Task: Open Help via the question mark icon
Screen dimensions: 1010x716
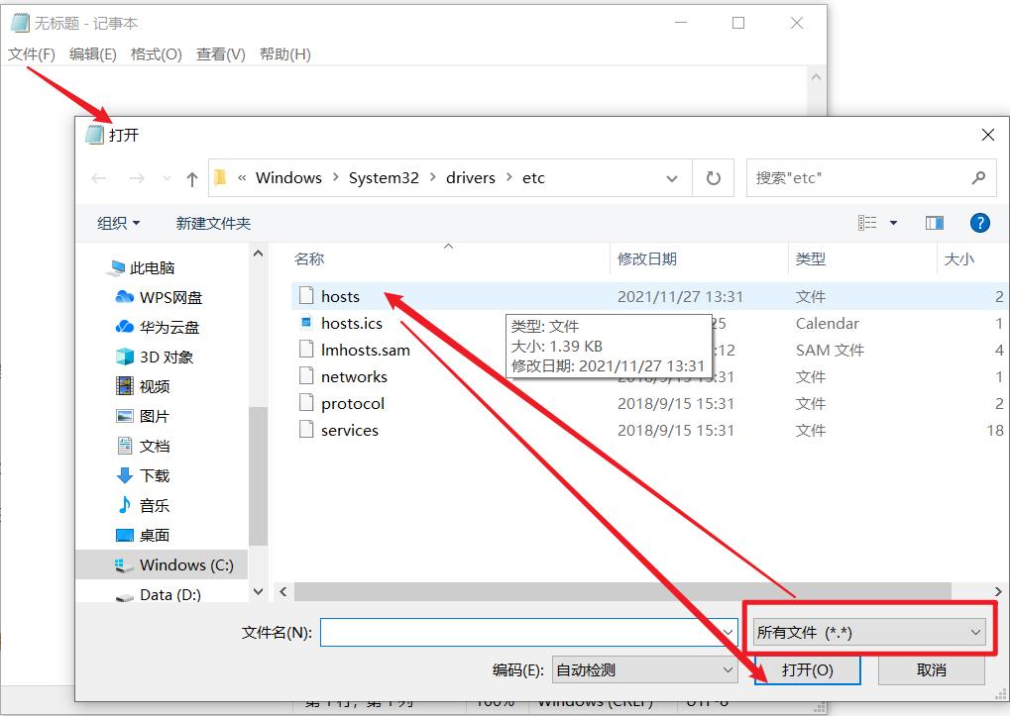Action: 979,222
